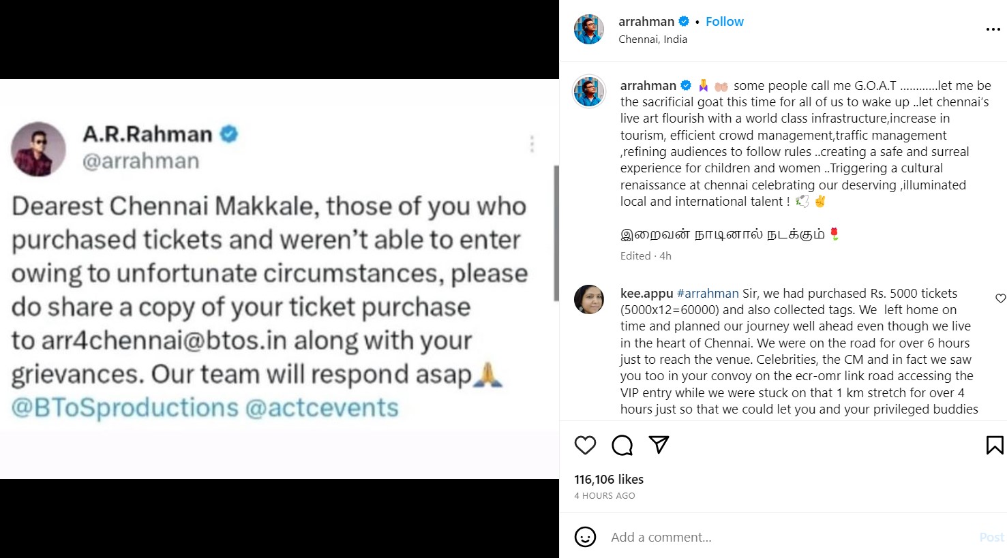This screenshot has height=558, width=1007.
Task: Like the post with the heart icon
Action: (x=585, y=445)
